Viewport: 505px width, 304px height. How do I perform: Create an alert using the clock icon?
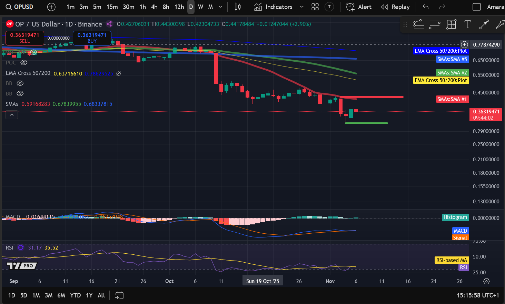(350, 7)
